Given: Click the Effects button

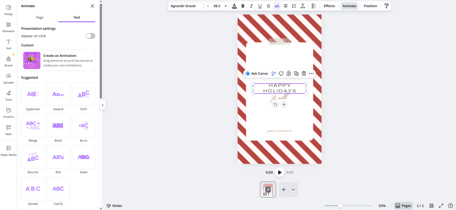Looking at the screenshot, I should pyautogui.click(x=329, y=6).
